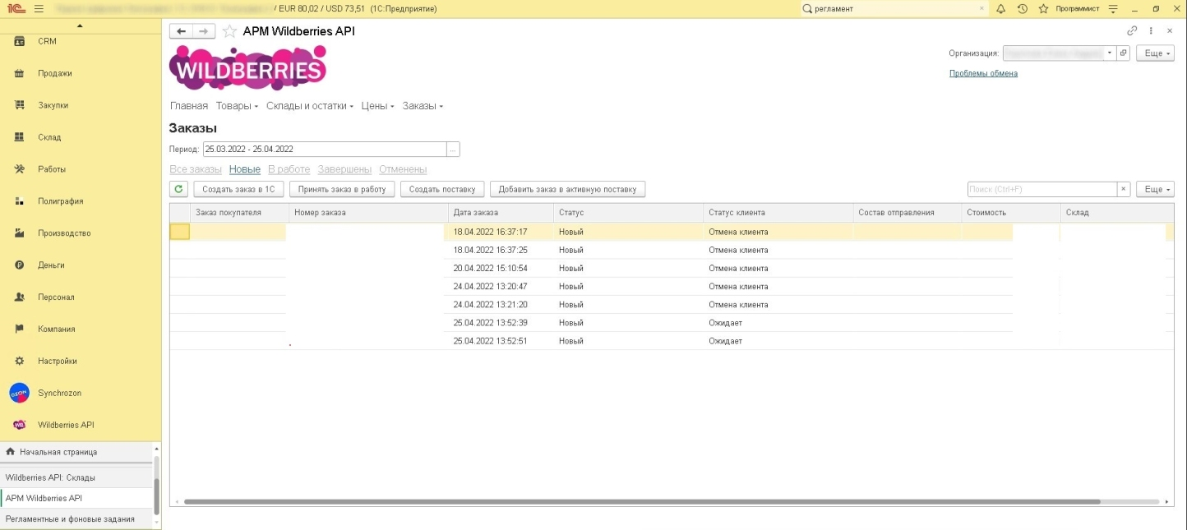Open the Организация dropdown list
1187x530 pixels.
(x=1110, y=53)
